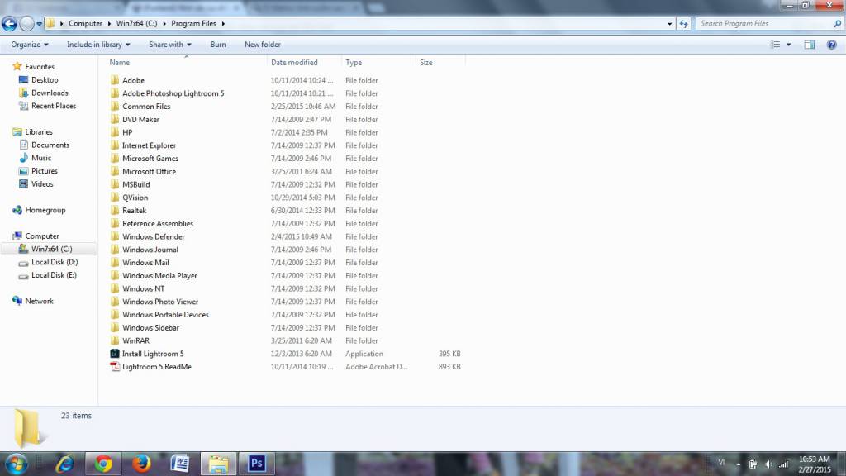
Task: Launch Firefox from taskbar
Action: click(x=141, y=464)
